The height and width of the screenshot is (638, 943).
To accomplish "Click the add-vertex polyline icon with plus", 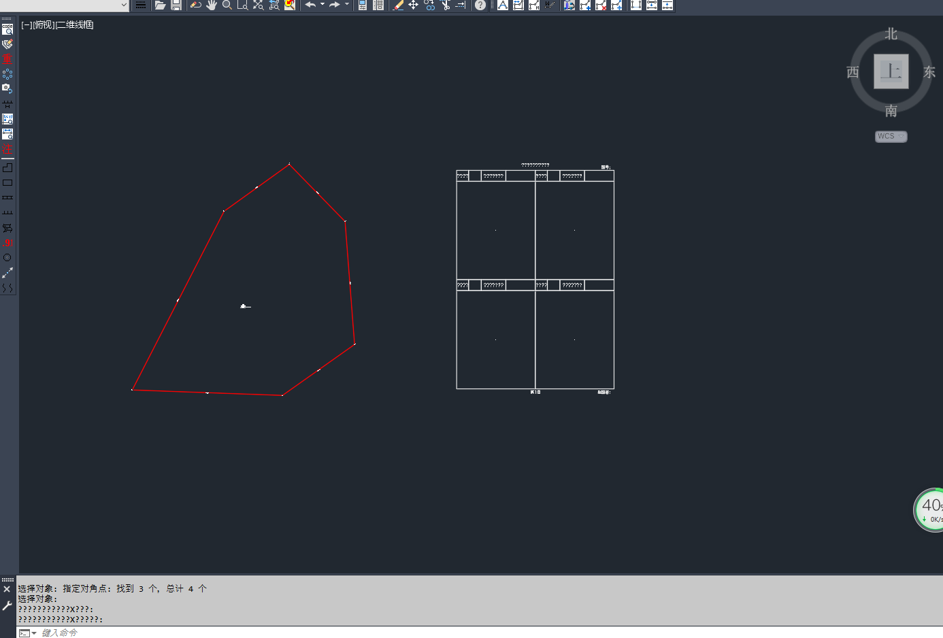I will click(585, 5).
